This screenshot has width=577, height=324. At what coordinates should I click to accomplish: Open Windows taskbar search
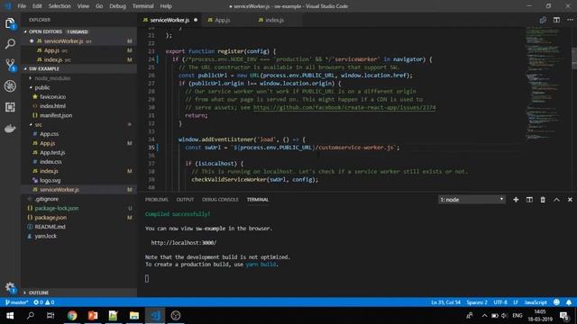31,315
